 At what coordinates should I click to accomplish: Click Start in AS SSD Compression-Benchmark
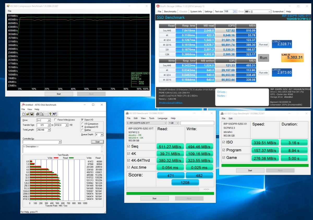pyautogui.click(x=59, y=94)
